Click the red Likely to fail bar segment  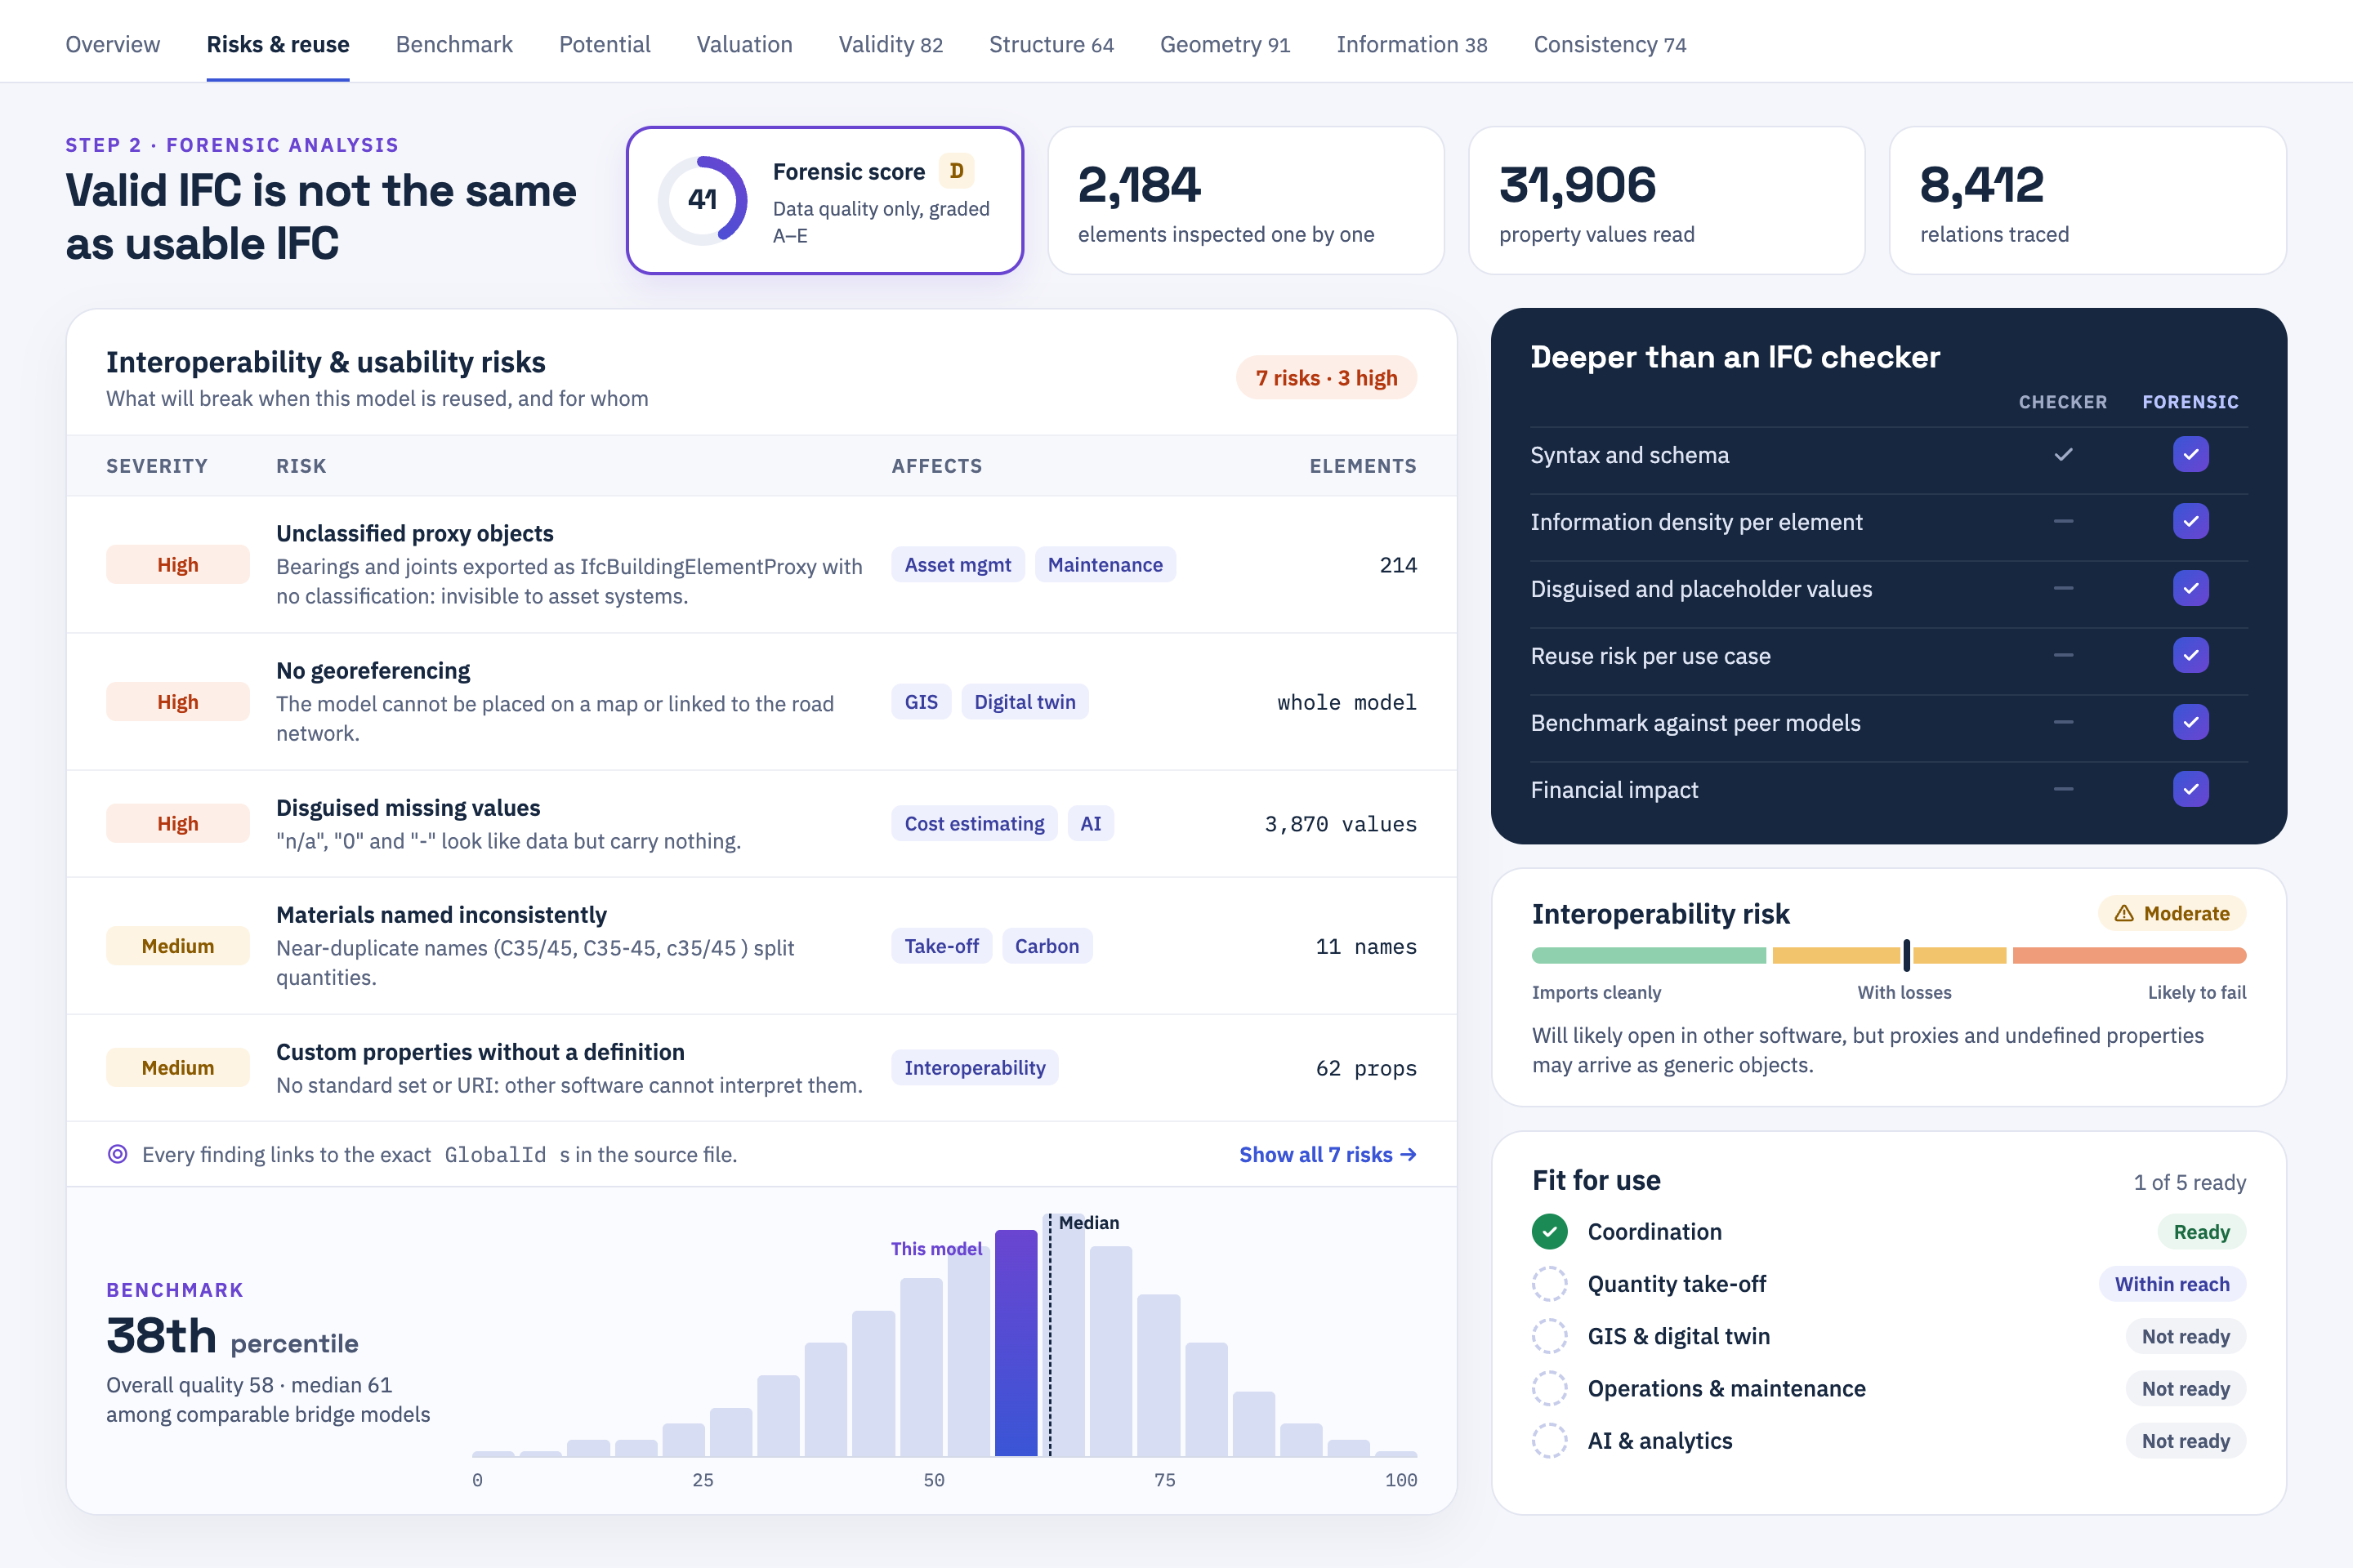pyautogui.click(x=2129, y=955)
